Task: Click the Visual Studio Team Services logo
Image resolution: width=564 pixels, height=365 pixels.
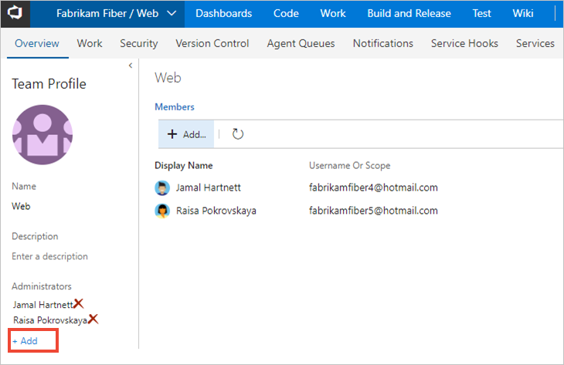Action: tap(15, 13)
